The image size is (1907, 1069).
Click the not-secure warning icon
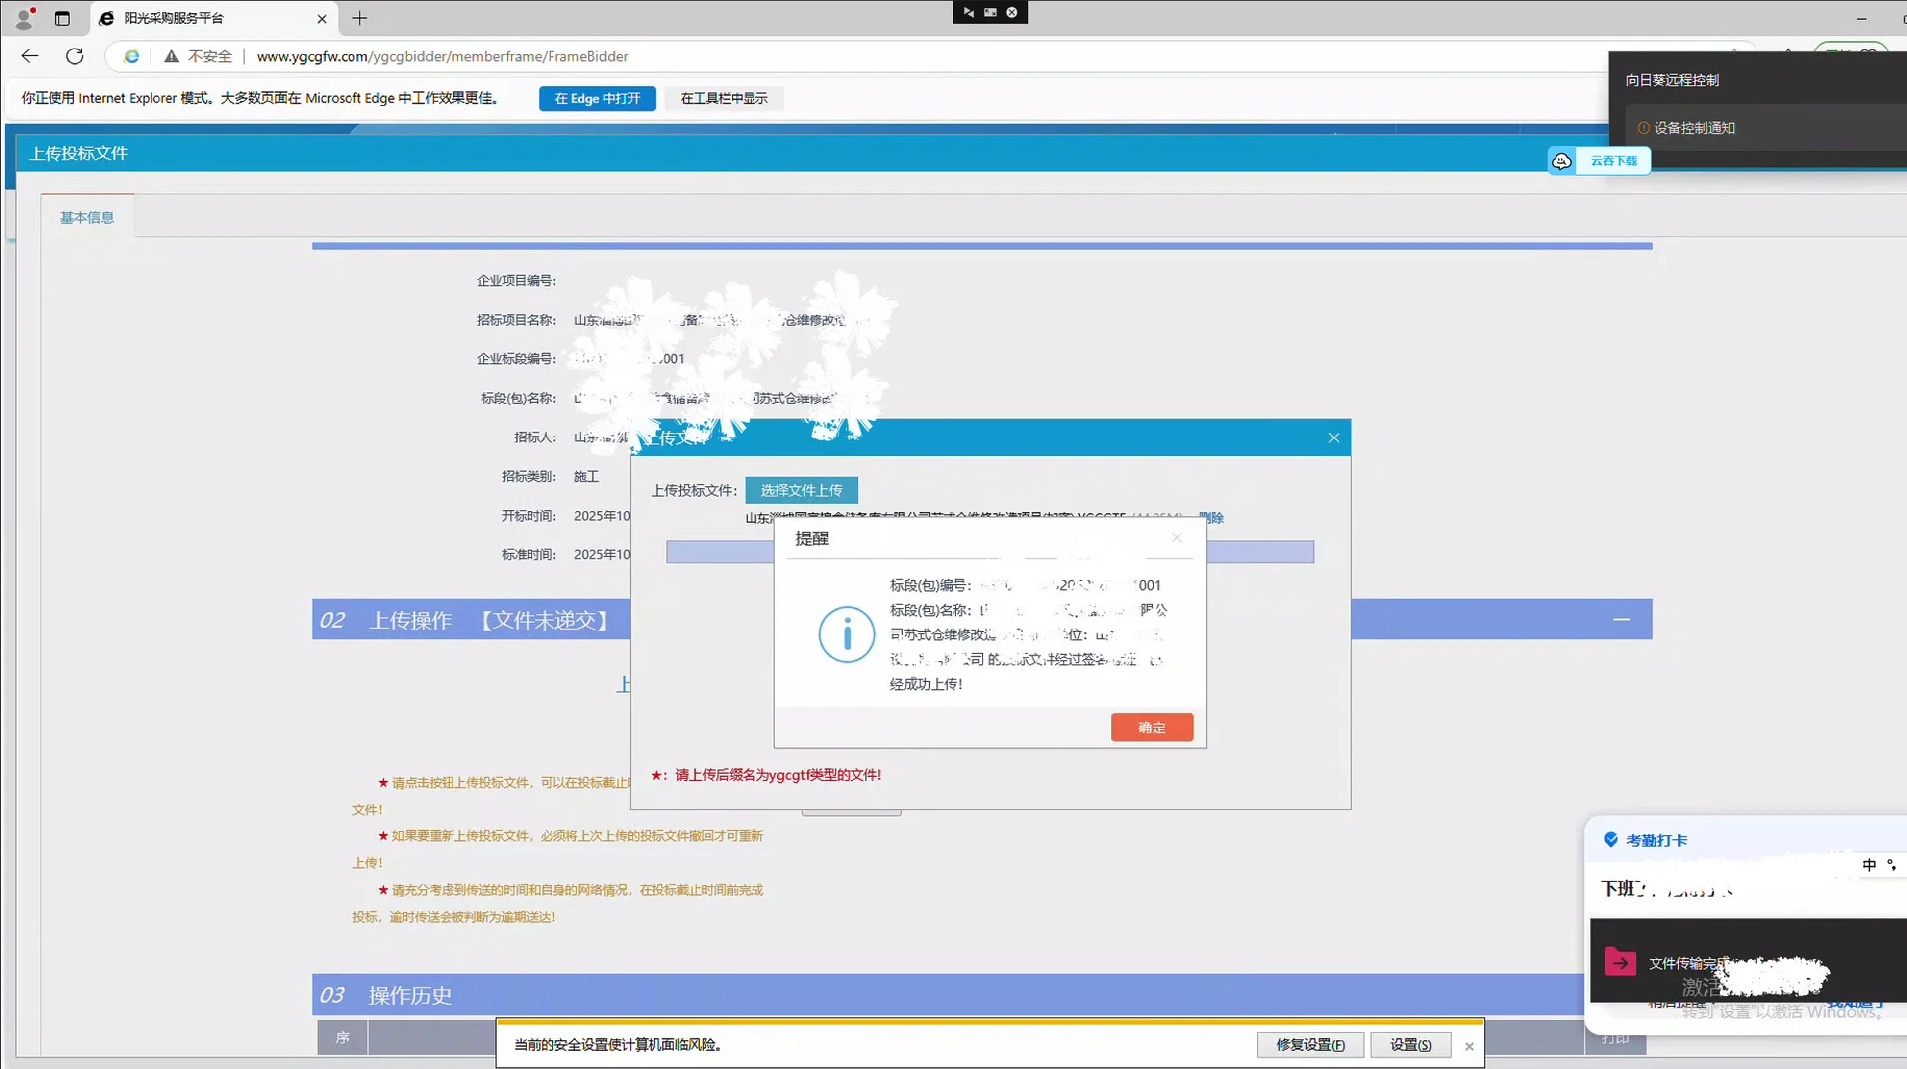click(172, 56)
